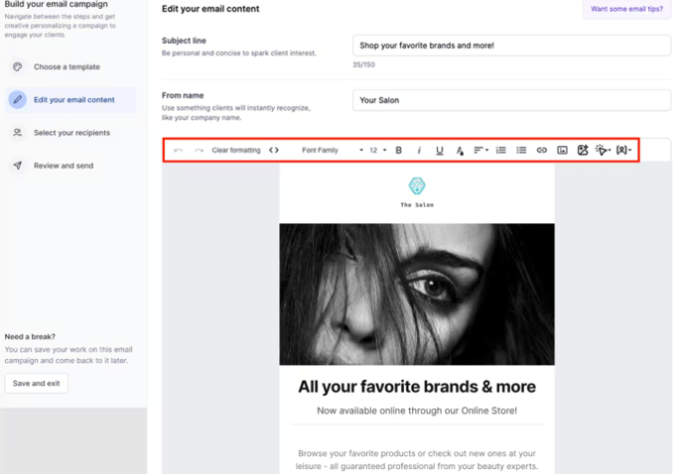Toggle underline formatting
The width and height of the screenshot is (683, 474).
click(440, 151)
